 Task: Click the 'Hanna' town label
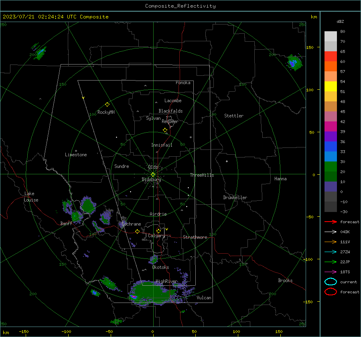click(280, 179)
